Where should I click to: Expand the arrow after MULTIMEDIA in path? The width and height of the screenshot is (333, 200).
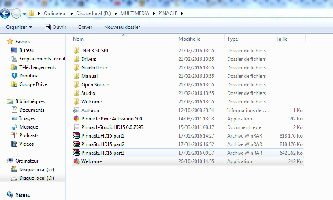[x=154, y=14]
